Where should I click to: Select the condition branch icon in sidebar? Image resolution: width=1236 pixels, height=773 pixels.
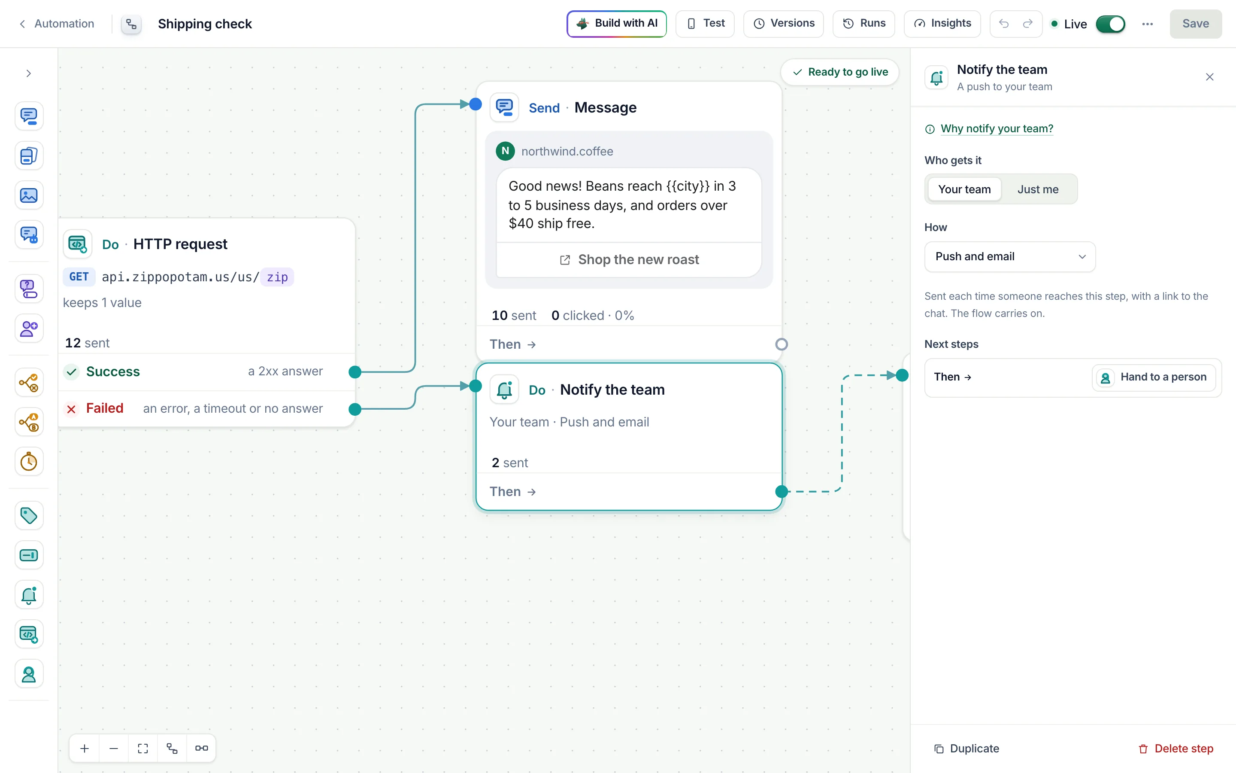point(29,382)
